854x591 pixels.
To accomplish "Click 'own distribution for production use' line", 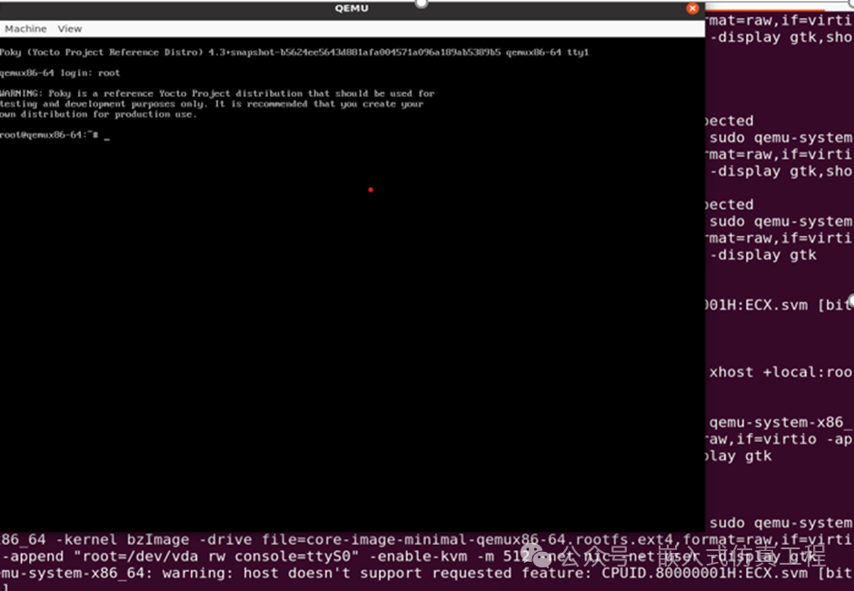I will tap(98, 114).
